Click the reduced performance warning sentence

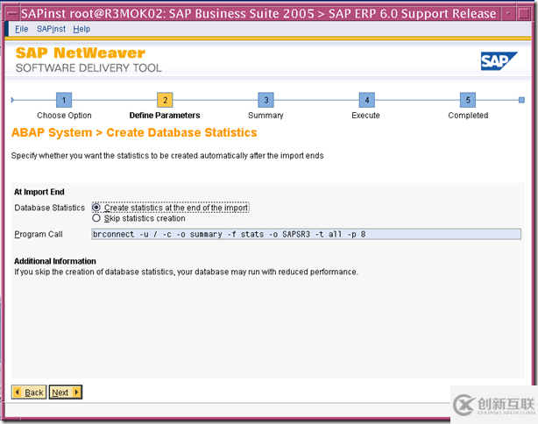tap(186, 272)
